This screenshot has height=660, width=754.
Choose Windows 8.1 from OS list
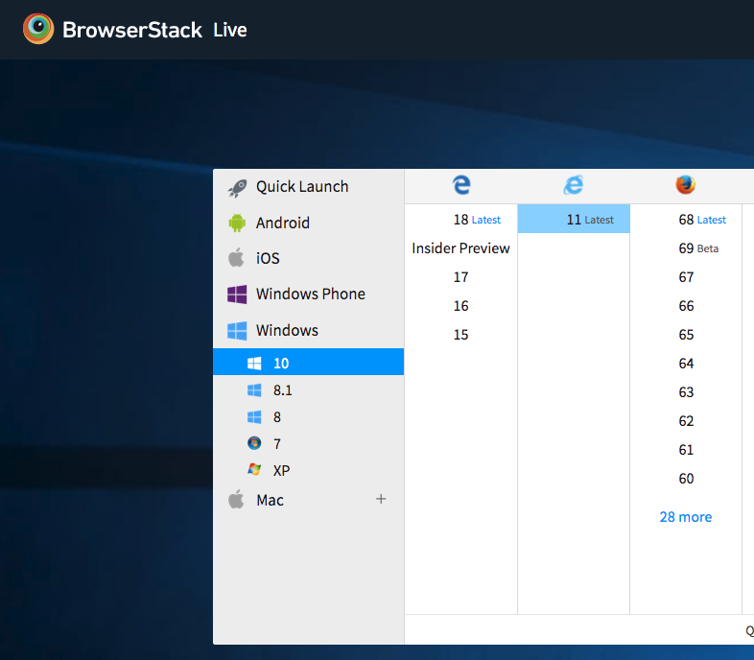[282, 390]
